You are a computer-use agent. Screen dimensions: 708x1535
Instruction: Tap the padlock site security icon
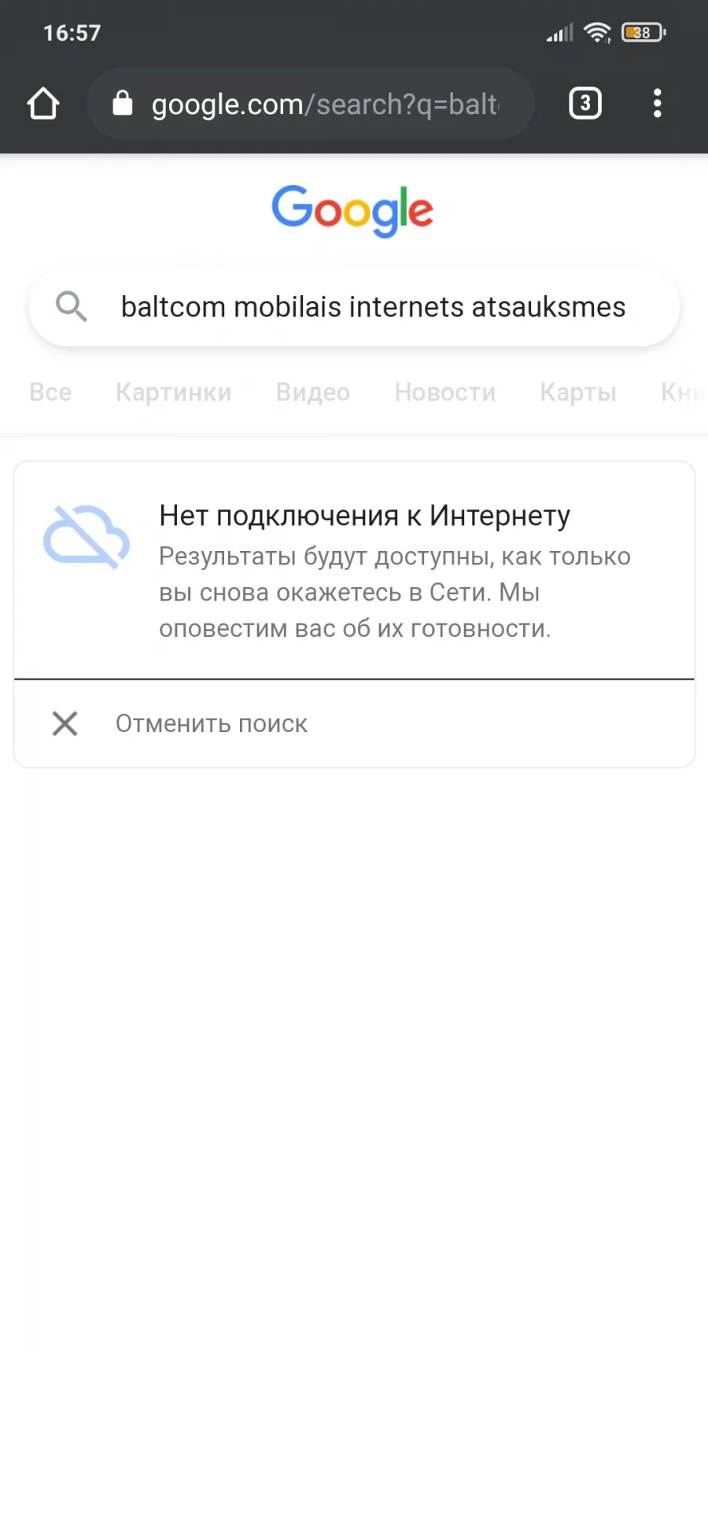point(123,103)
